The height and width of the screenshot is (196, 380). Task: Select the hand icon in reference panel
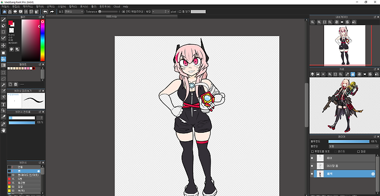(x=353, y=74)
